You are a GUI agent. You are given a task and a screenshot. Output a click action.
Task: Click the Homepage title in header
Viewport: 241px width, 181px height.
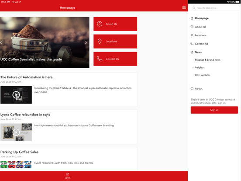[x=68, y=7]
